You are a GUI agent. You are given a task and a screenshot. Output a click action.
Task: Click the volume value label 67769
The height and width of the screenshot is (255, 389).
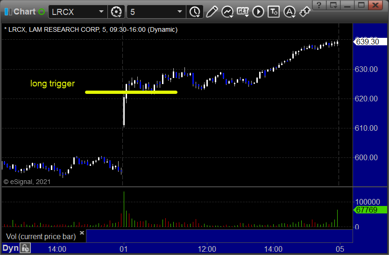click(x=370, y=210)
